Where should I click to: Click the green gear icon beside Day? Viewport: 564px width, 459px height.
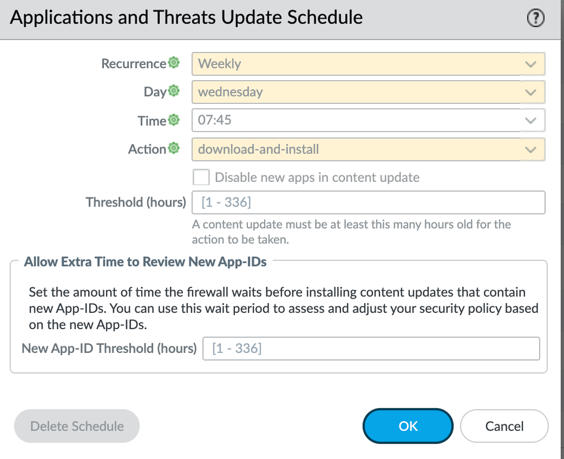click(x=174, y=91)
